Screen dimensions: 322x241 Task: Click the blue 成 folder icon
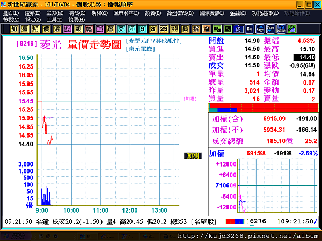tap(238, 29)
